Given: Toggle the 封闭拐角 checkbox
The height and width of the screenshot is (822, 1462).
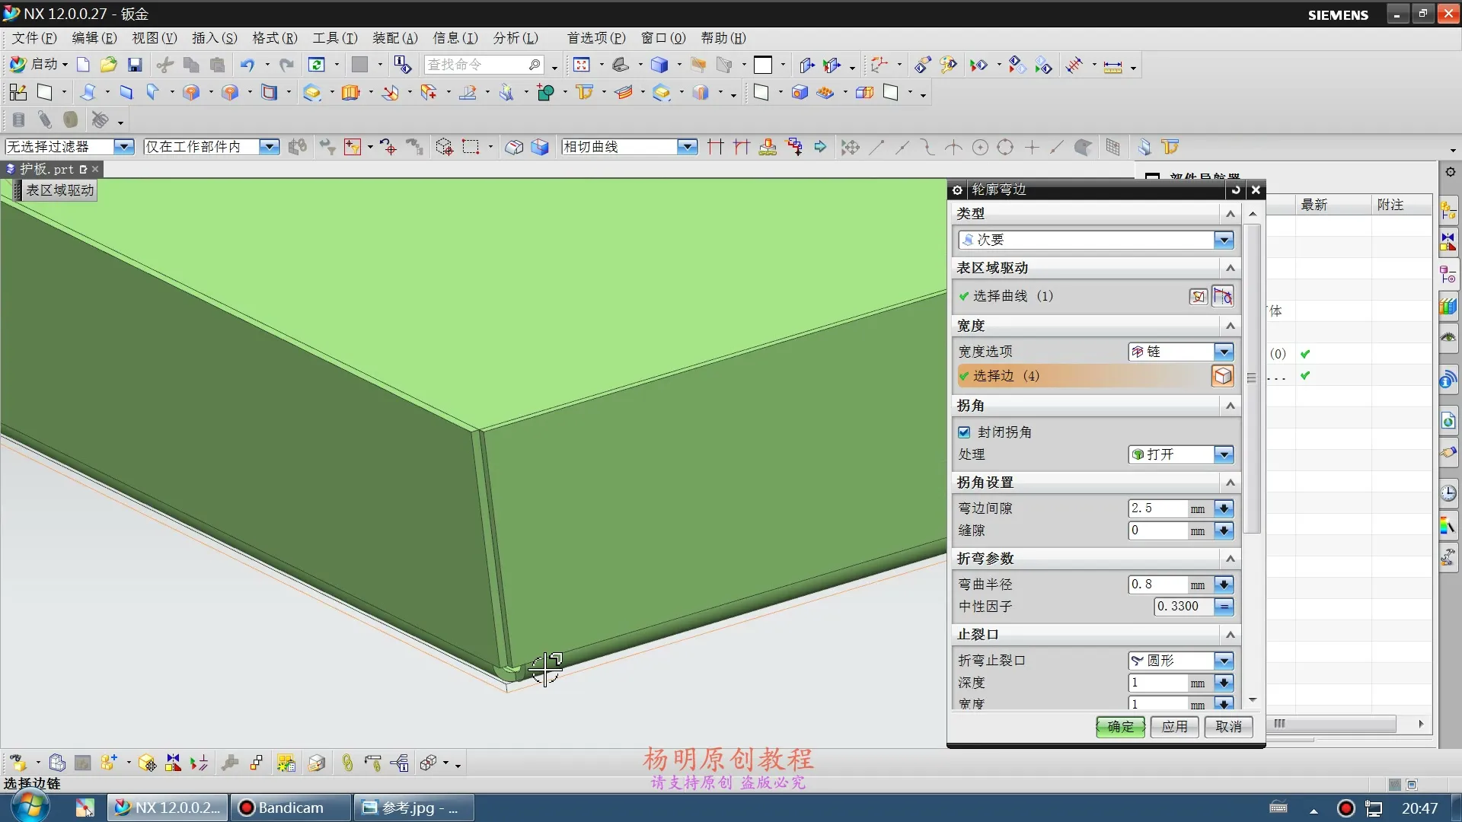Looking at the screenshot, I should 964,432.
